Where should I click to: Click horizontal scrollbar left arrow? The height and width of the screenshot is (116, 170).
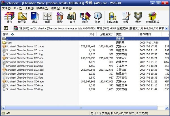click(3, 108)
